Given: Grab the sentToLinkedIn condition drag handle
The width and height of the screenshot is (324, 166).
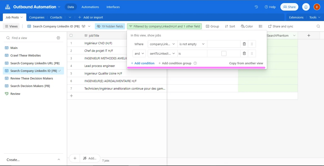Looking at the screenshot, I should pos(252,53).
